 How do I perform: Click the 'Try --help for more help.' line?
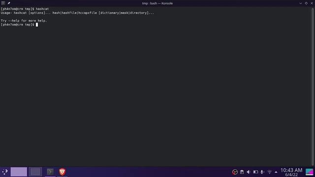tap(24, 21)
